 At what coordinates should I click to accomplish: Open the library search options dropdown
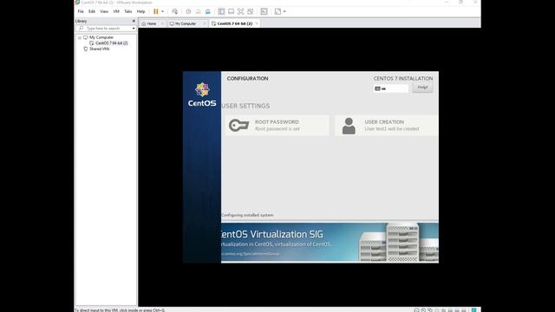tap(134, 29)
